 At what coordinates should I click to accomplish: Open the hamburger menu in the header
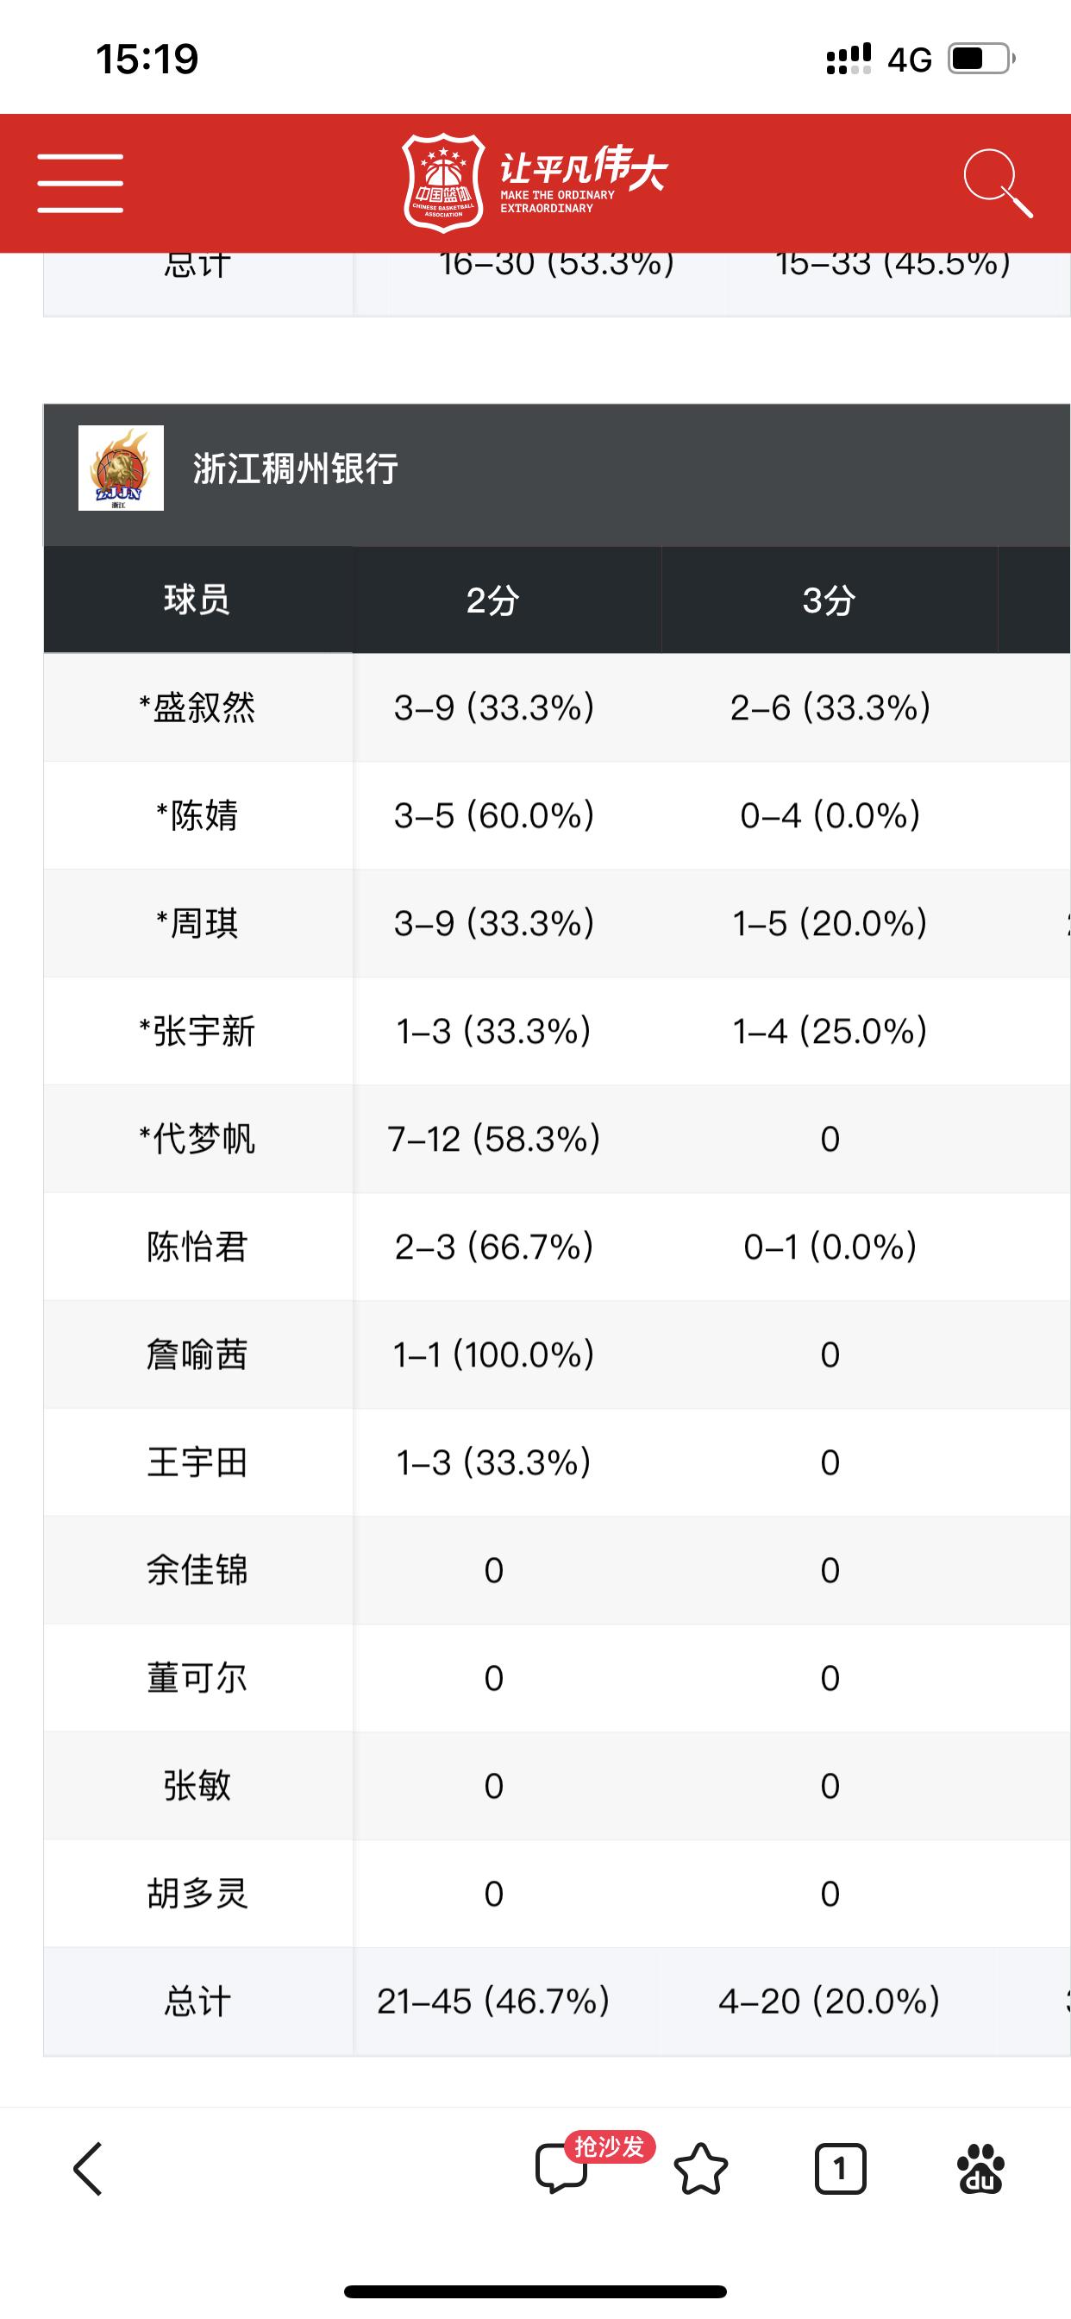click(80, 183)
